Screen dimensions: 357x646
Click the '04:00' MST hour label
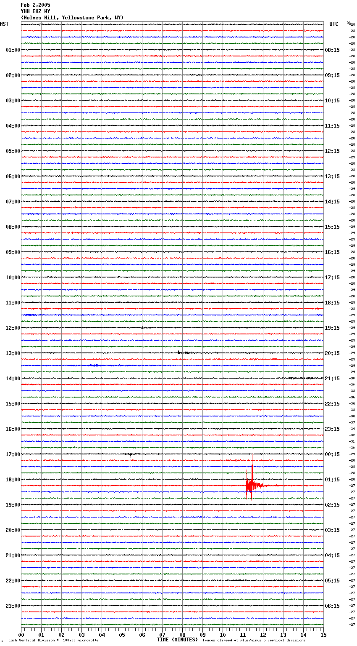tap(13, 126)
